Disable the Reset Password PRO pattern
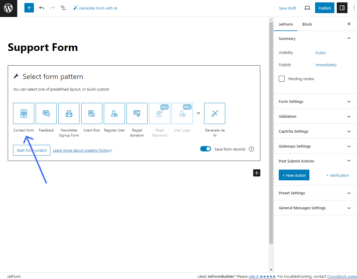The width and height of the screenshot is (357, 279). (x=159, y=113)
